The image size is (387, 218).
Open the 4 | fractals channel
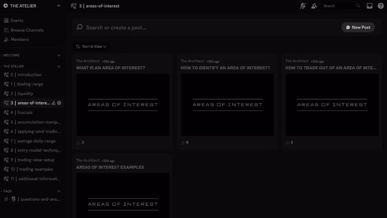click(x=25, y=112)
